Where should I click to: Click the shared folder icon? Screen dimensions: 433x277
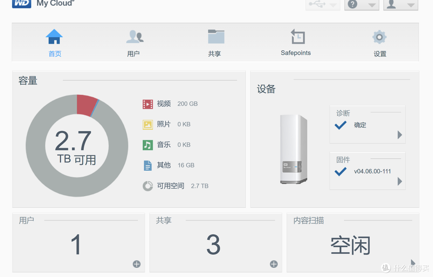tap(216, 37)
